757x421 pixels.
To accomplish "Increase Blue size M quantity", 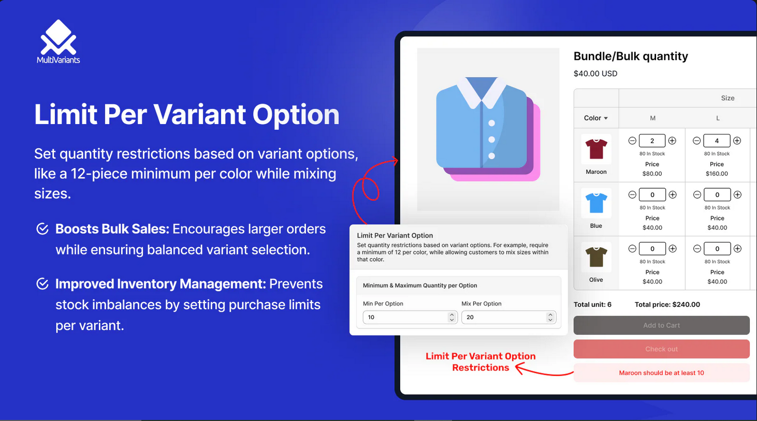I will pos(673,194).
